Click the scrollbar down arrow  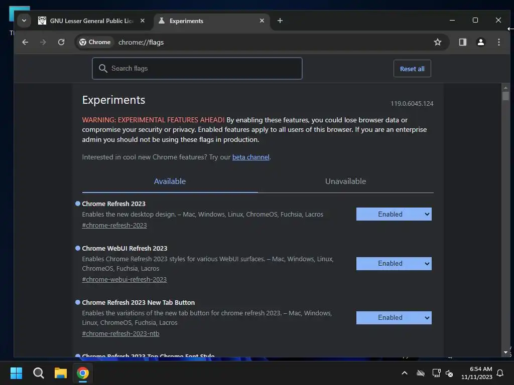[x=505, y=352]
